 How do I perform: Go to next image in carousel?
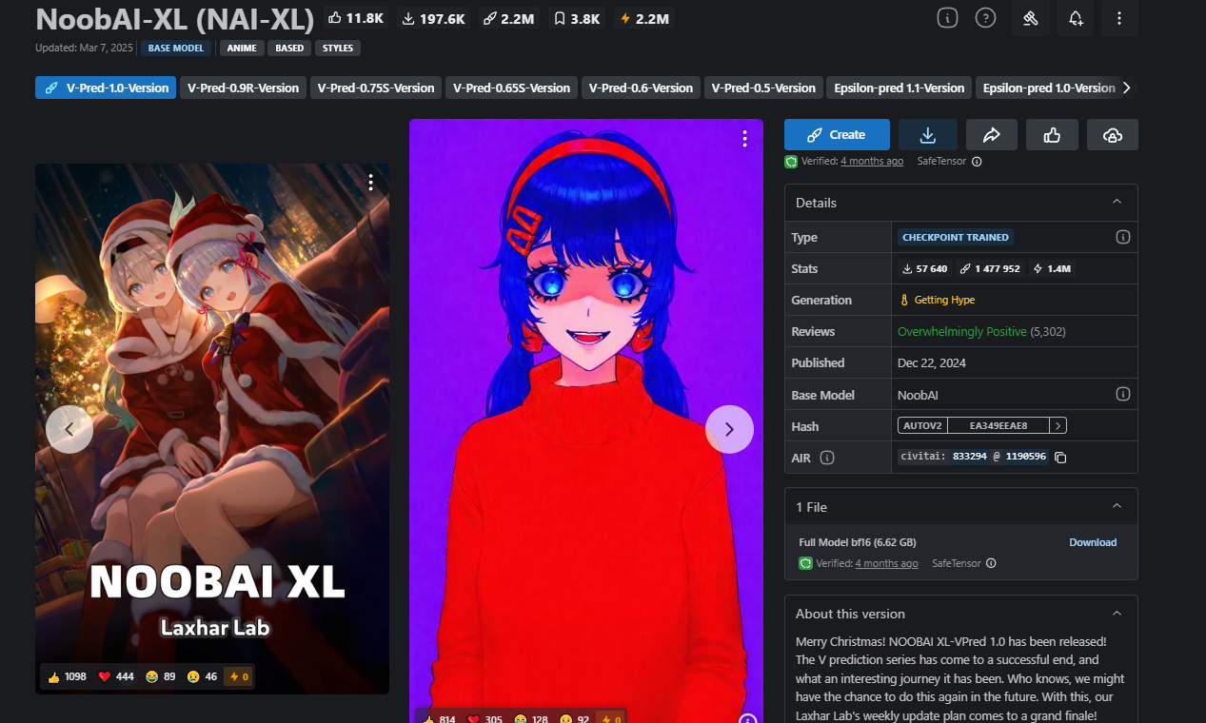pyautogui.click(x=729, y=429)
